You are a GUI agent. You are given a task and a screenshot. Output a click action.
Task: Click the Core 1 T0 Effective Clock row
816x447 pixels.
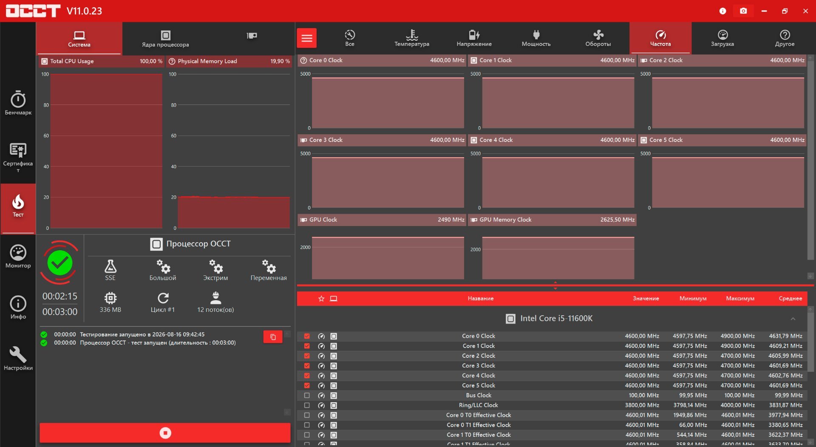(x=552, y=435)
